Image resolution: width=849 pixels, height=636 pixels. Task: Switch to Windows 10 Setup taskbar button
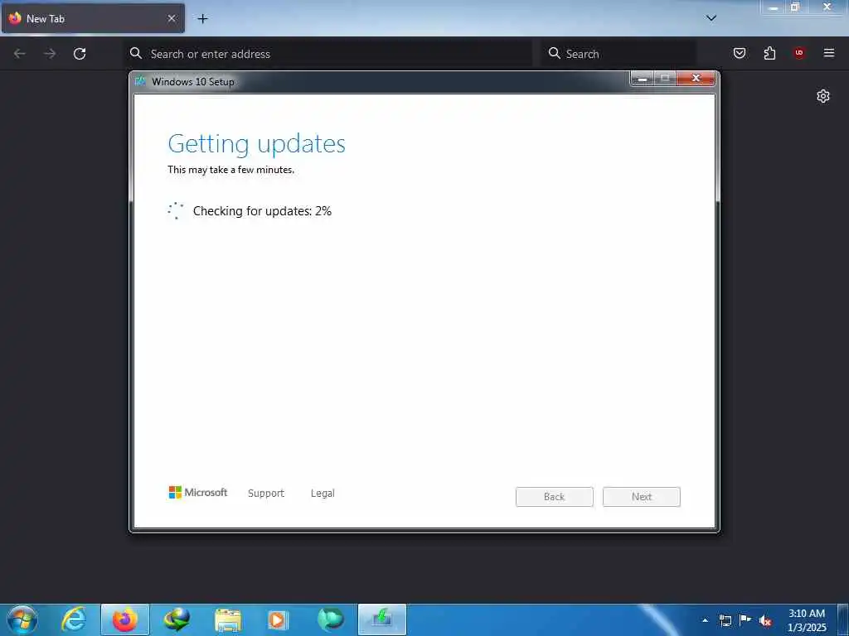click(x=381, y=619)
